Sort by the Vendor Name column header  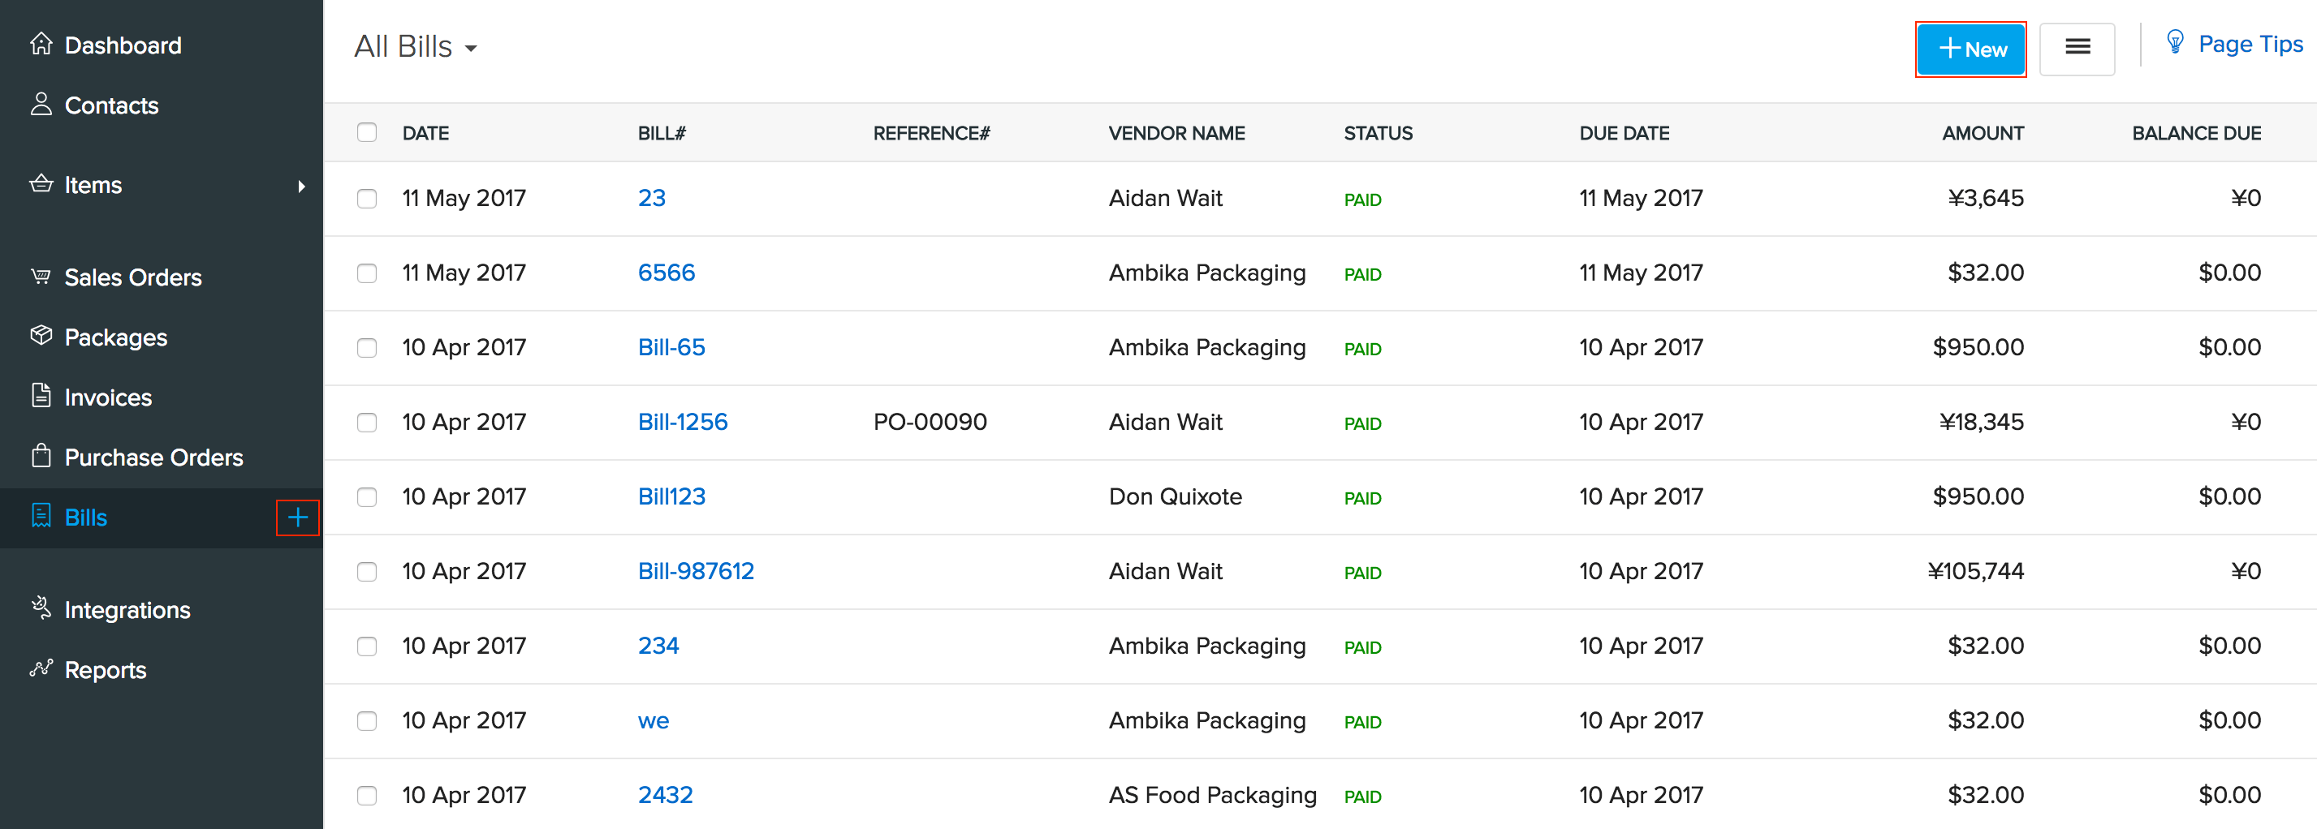(x=1176, y=133)
